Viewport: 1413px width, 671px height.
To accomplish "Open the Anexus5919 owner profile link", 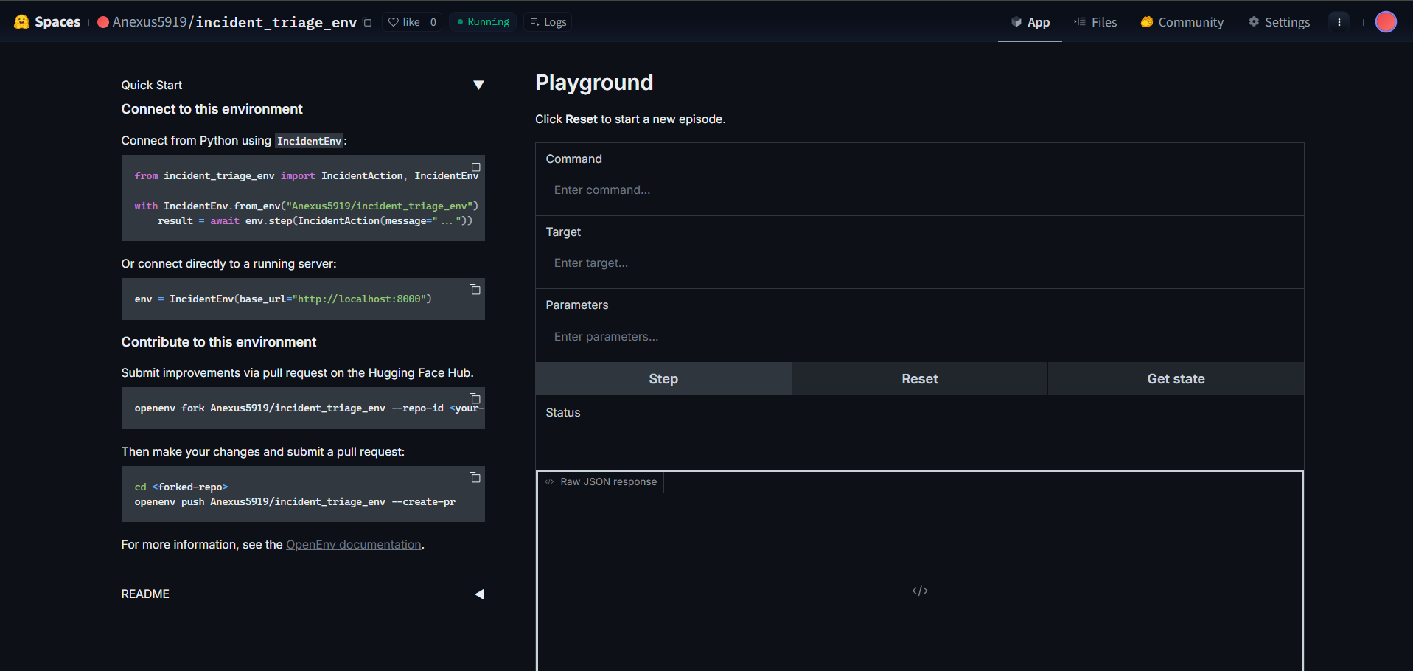I will 150,22.
